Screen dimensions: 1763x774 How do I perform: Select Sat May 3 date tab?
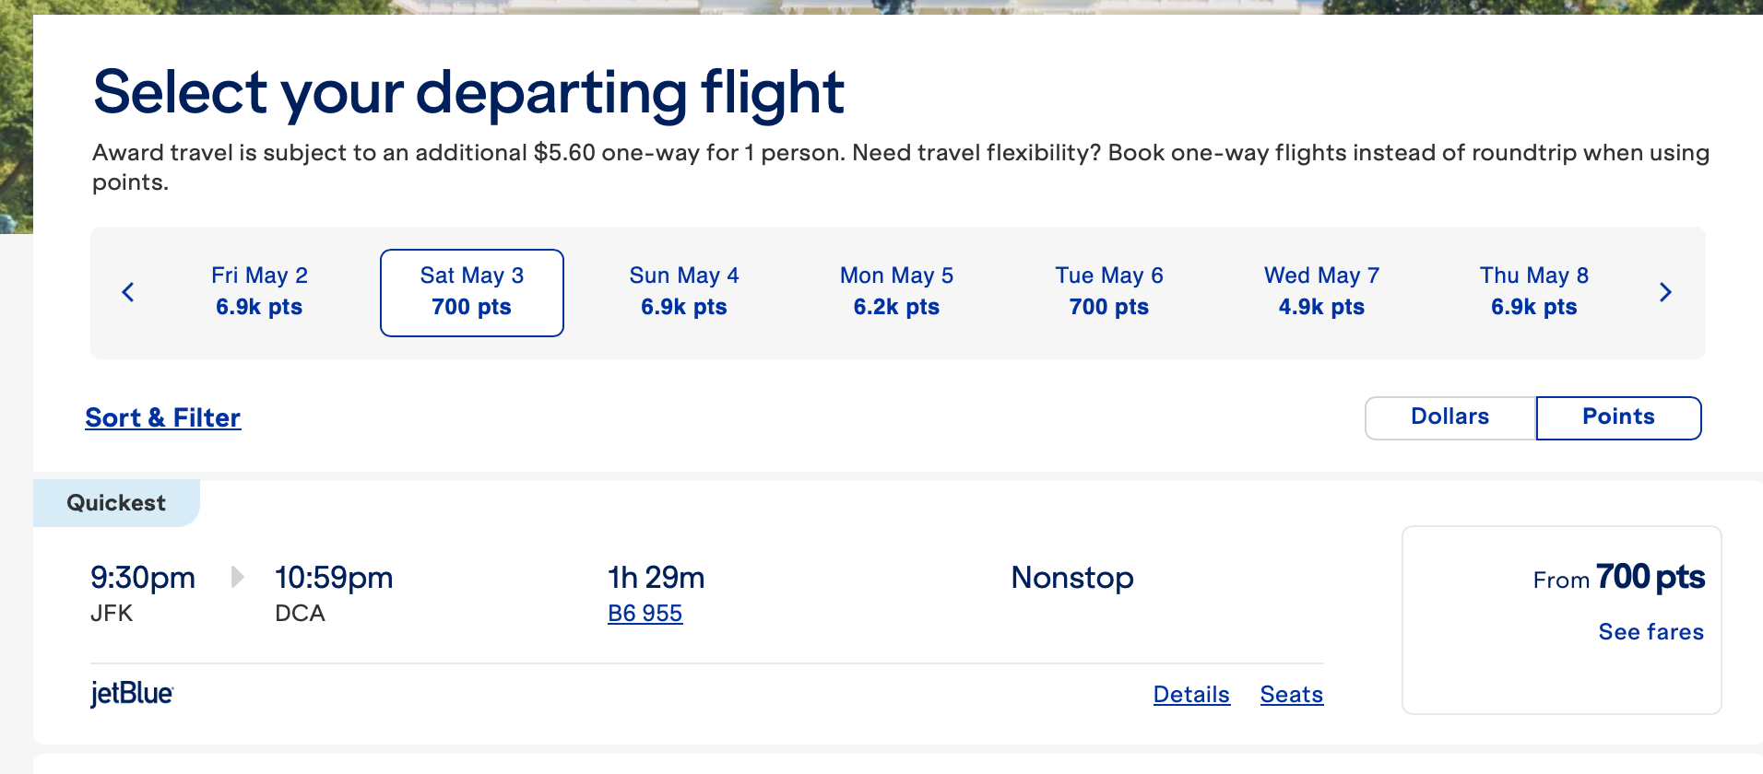[472, 292]
